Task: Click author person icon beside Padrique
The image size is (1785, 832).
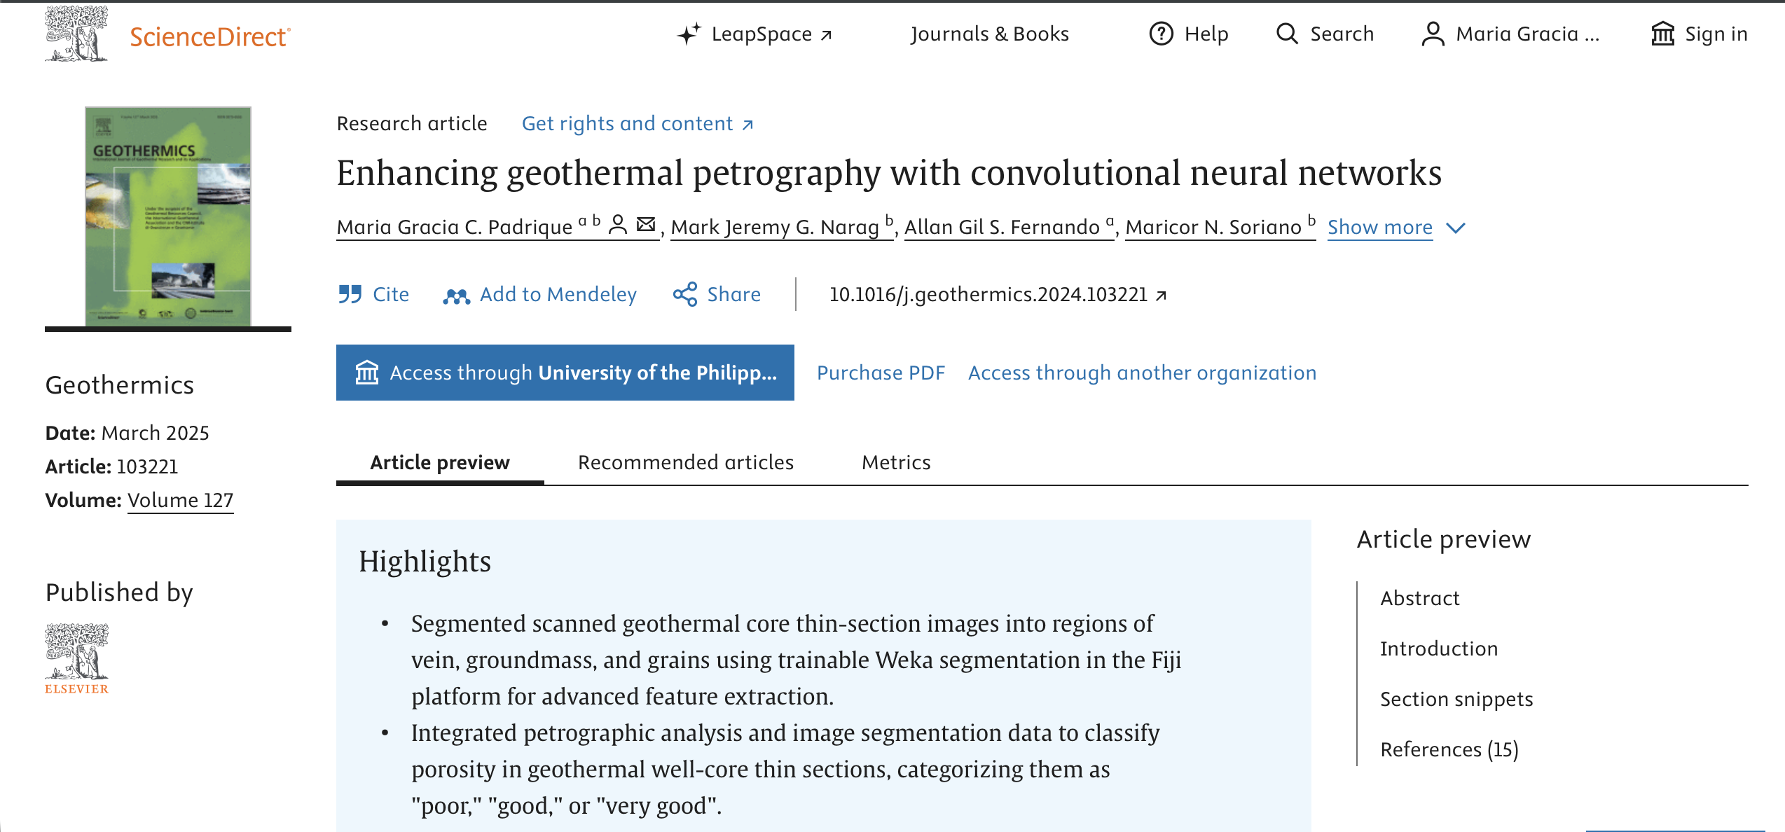Action: [x=618, y=224]
